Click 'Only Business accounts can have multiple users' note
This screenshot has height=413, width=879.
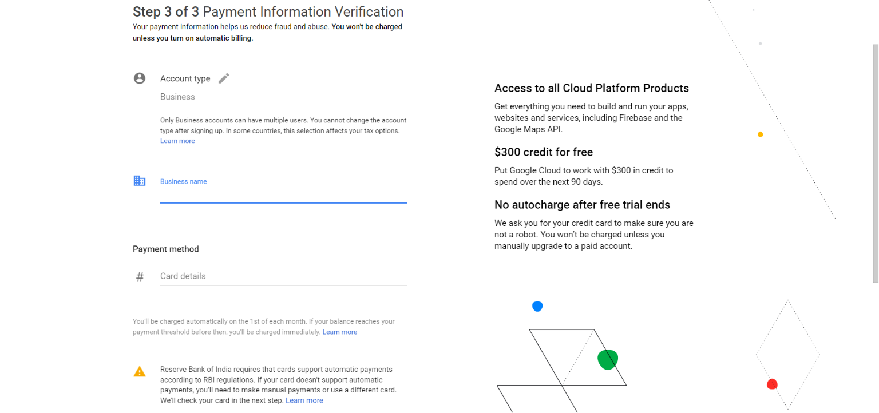[x=283, y=125]
